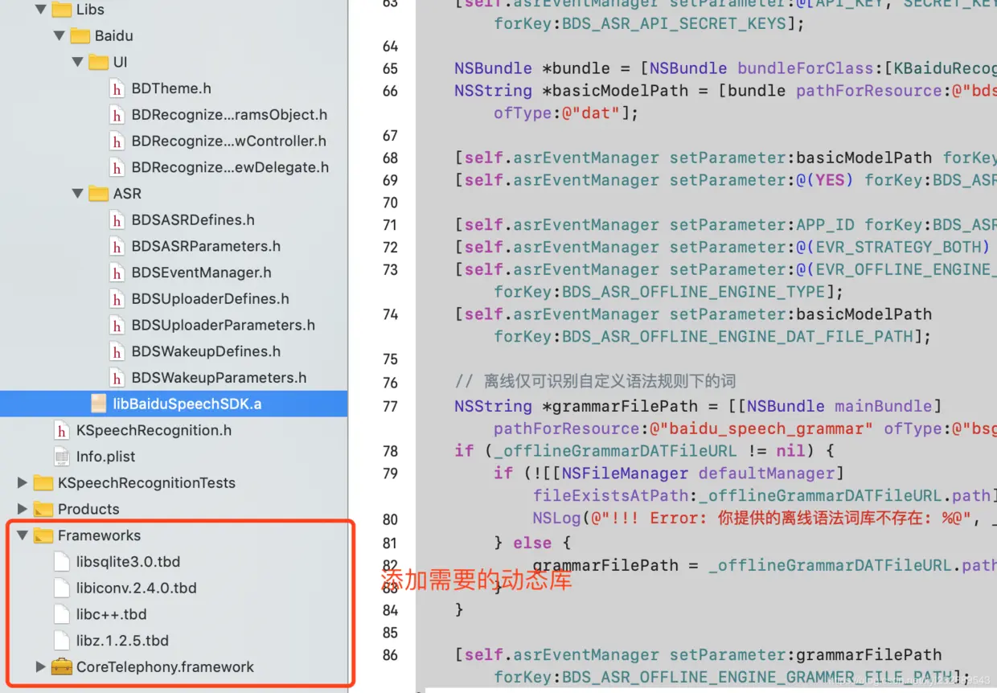Select libz.1.2.5.tbd library name
The width and height of the screenshot is (997, 693).
click(x=122, y=641)
